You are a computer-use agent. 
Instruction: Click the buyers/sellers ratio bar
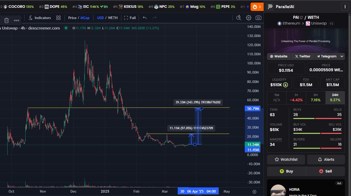click(317, 148)
